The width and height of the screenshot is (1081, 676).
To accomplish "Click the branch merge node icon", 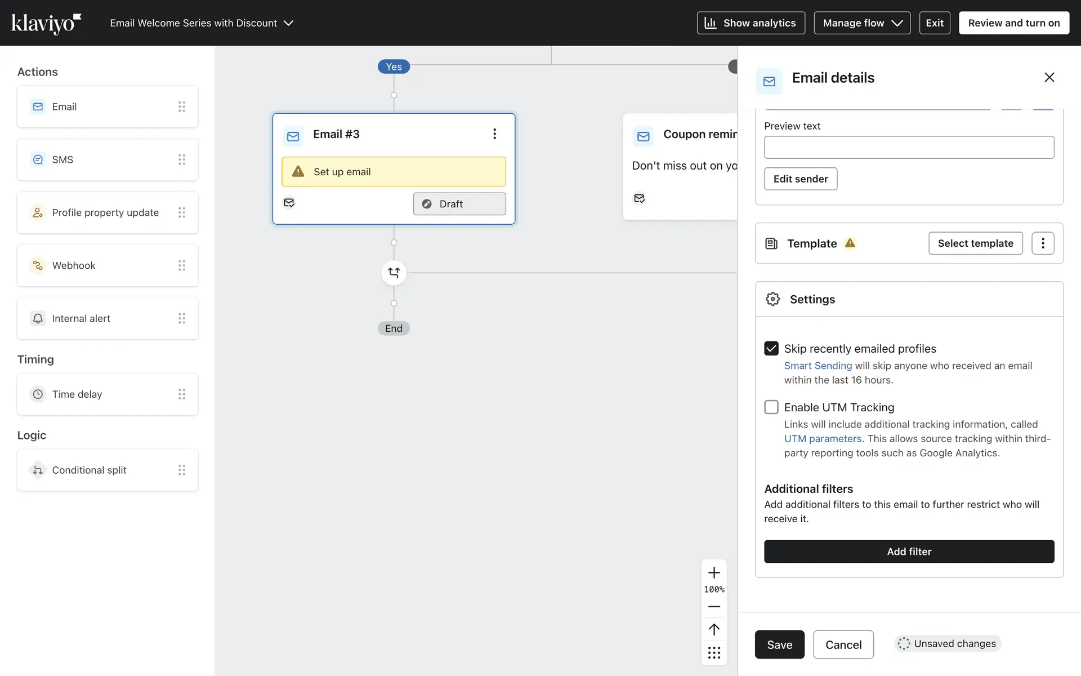I will [394, 273].
